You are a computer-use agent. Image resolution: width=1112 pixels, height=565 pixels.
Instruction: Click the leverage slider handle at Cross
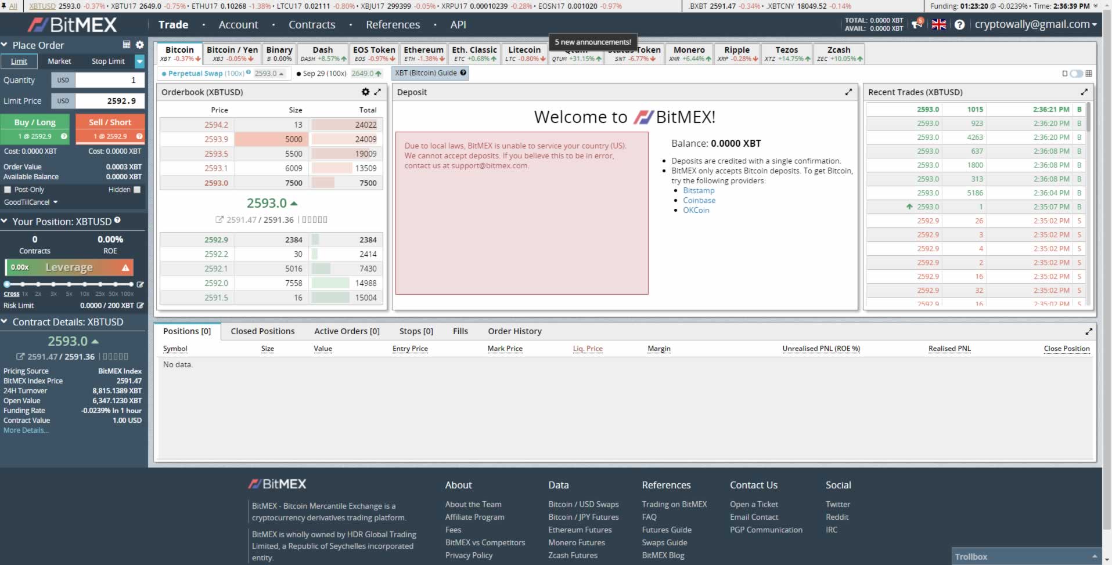pos(7,284)
